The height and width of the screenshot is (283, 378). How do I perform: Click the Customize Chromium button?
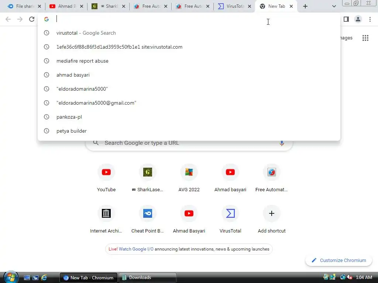click(x=339, y=261)
